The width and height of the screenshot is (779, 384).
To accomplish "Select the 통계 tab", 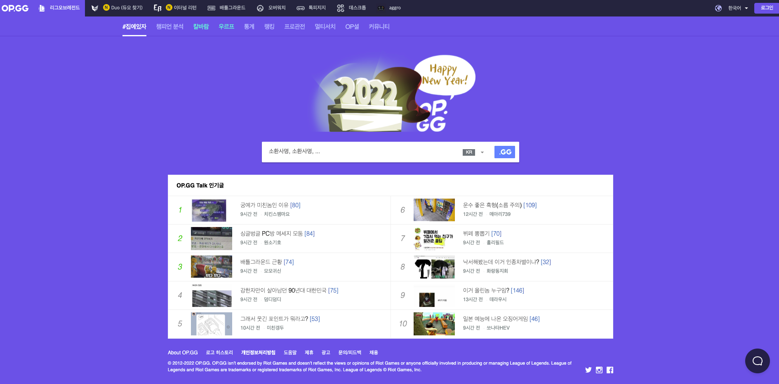I will click(249, 27).
